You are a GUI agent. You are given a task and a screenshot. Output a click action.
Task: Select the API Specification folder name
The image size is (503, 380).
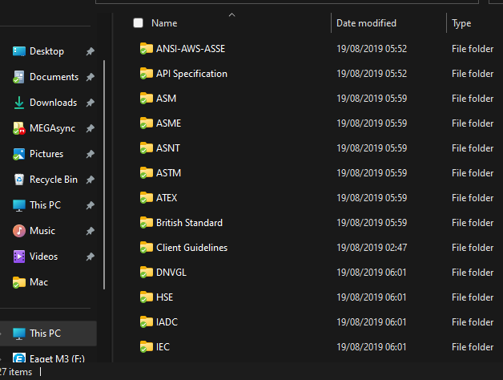[191, 74]
